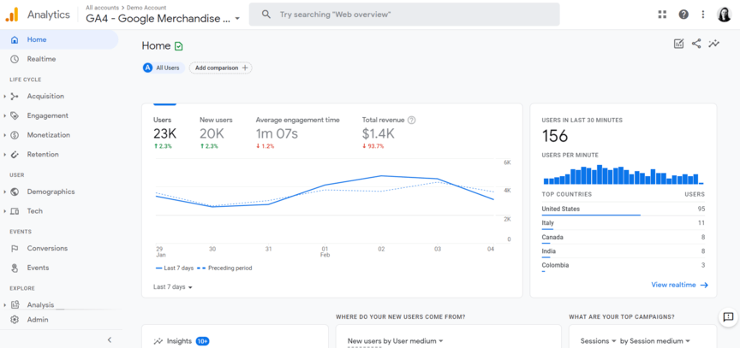
Task: Click the Demo Account breadcrumb link
Action: [146, 8]
